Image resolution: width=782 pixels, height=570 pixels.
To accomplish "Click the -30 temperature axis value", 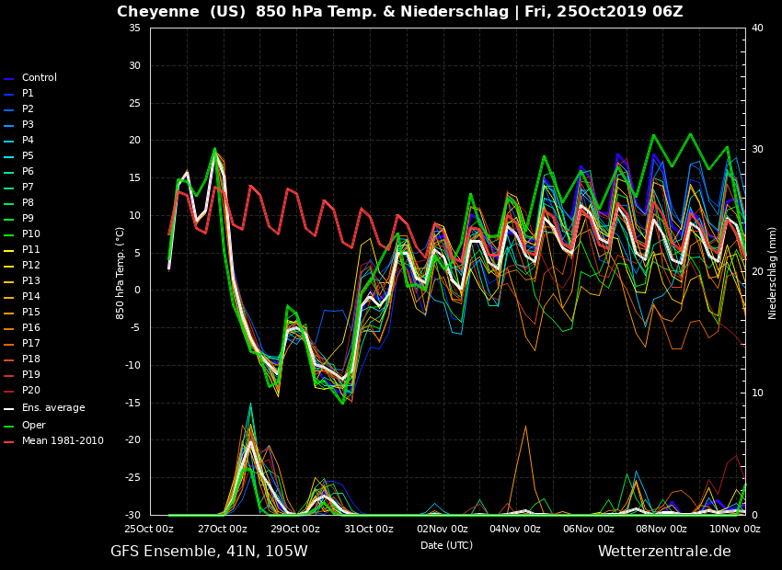I will 132,515.
